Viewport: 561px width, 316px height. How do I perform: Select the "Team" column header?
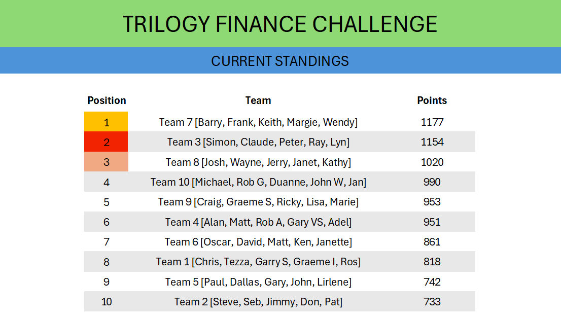pyautogui.click(x=258, y=100)
